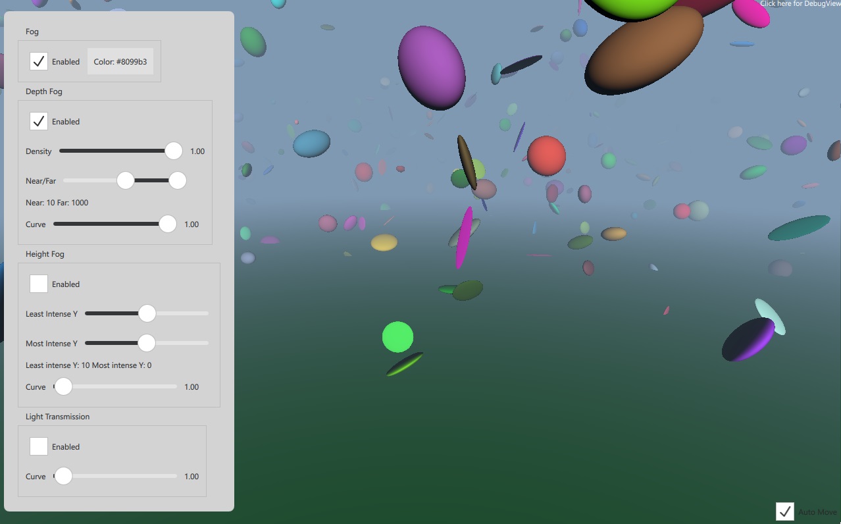The width and height of the screenshot is (841, 524).
Task: Enable Height Fog
Action: (x=39, y=284)
